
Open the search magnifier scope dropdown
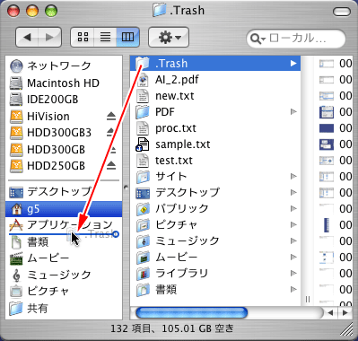point(258,39)
